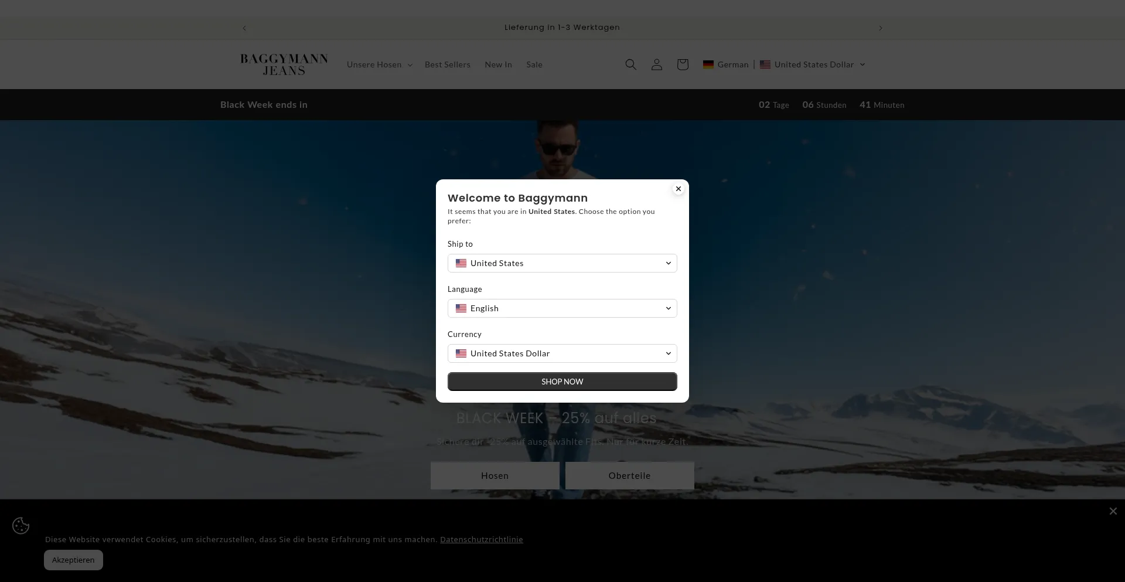The width and height of the screenshot is (1125, 582).
Task: Go to Best Sellers menu item
Action: [x=447, y=64]
